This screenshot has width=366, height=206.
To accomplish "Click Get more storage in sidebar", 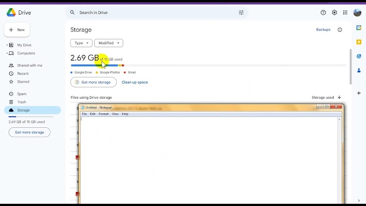I will tap(30, 132).
